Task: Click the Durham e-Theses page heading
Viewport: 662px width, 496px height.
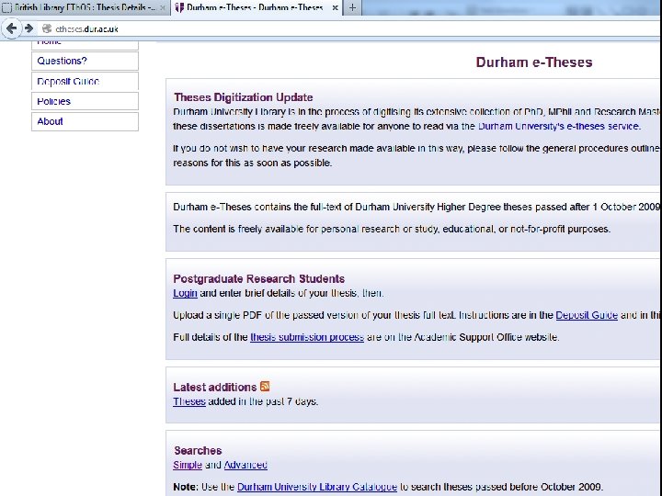Action: (534, 62)
